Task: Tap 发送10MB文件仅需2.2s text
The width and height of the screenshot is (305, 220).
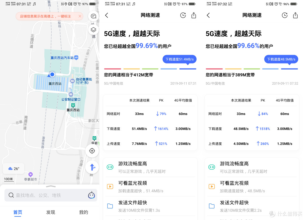Action: [241, 210]
